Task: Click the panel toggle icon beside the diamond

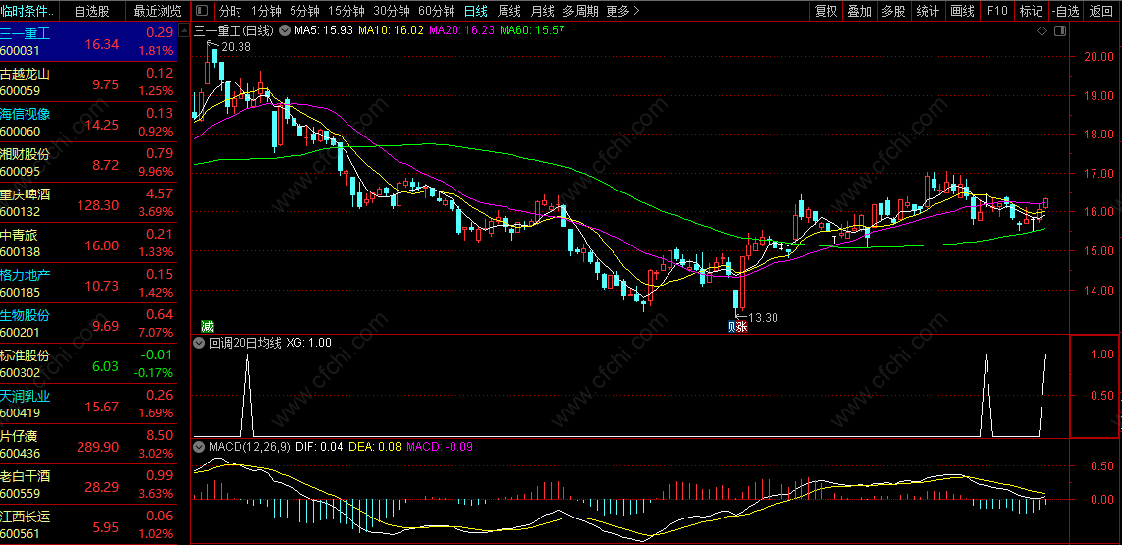Action: coord(1060,30)
